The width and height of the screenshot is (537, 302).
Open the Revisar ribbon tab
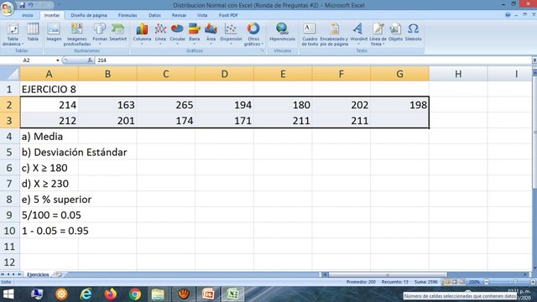coord(179,15)
